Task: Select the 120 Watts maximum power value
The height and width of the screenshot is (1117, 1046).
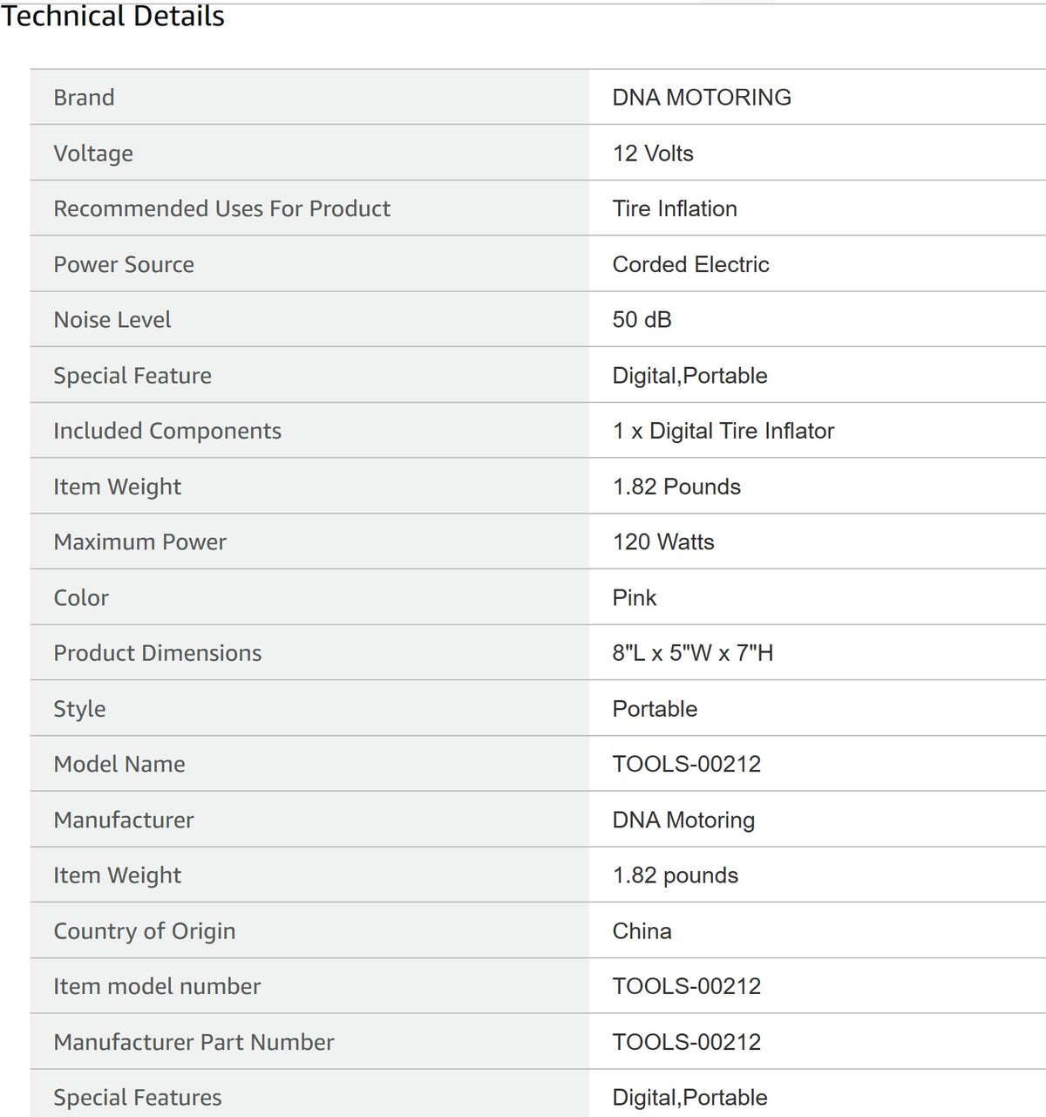Action: (663, 541)
